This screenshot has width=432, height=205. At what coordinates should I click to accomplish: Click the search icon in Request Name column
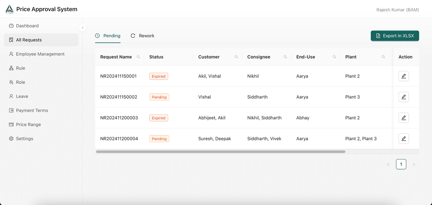point(138,57)
